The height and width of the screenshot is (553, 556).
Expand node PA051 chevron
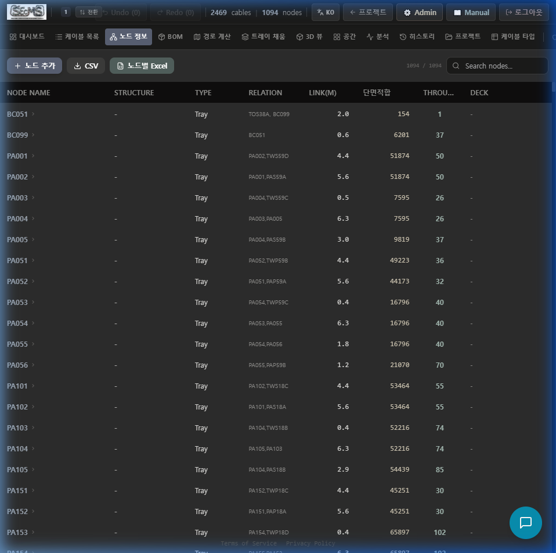(33, 261)
